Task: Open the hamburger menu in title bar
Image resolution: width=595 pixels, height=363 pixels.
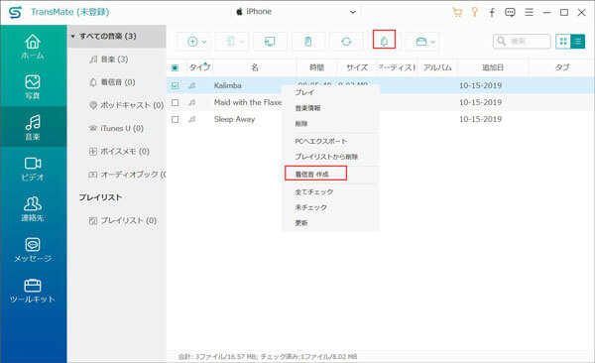Action: pyautogui.click(x=529, y=13)
